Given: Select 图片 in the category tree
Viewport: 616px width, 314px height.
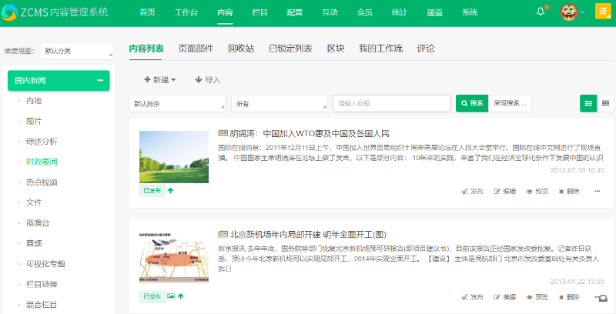Looking at the screenshot, I should [34, 122].
